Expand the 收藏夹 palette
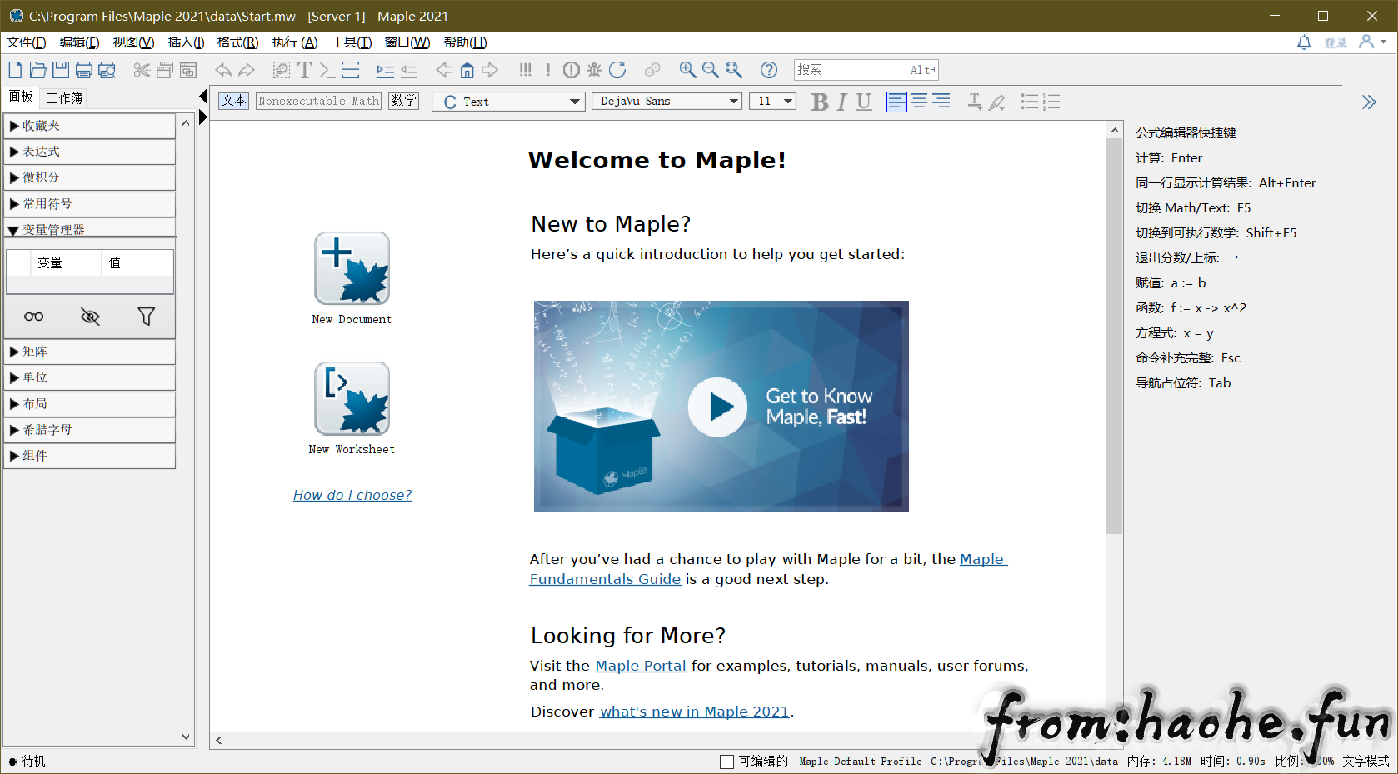Viewport: 1398px width, 774px height. pos(89,126)
